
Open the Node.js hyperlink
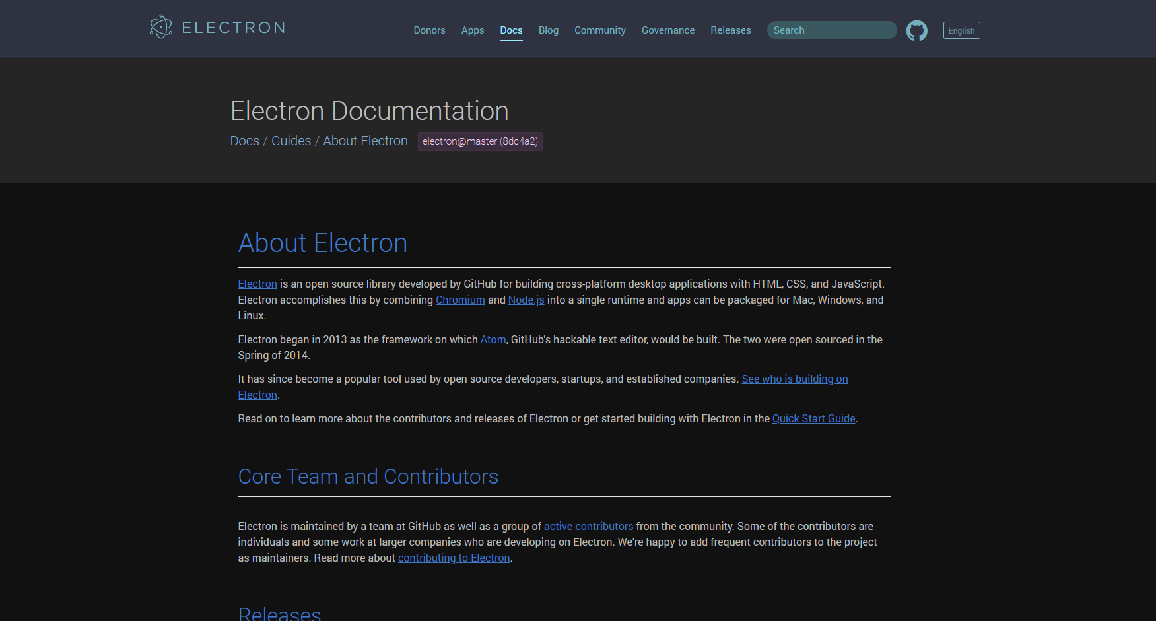coord(526,300)
